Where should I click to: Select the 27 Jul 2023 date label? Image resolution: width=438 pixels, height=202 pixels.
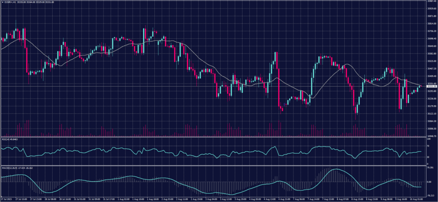7,199
